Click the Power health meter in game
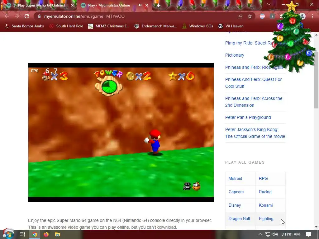Screen dimensions: 319x239 108,83
